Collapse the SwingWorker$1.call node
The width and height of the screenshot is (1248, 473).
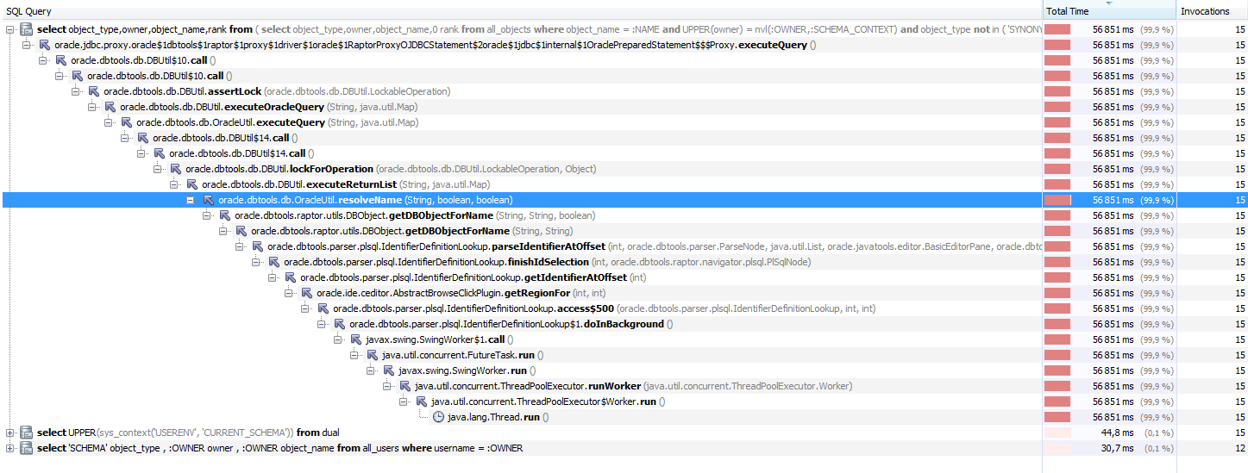(x=338, y=339)
